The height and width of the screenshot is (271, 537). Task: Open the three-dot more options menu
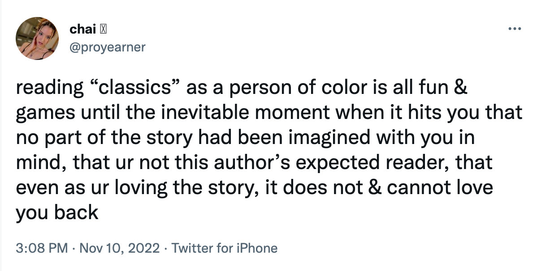pos(515,29)
